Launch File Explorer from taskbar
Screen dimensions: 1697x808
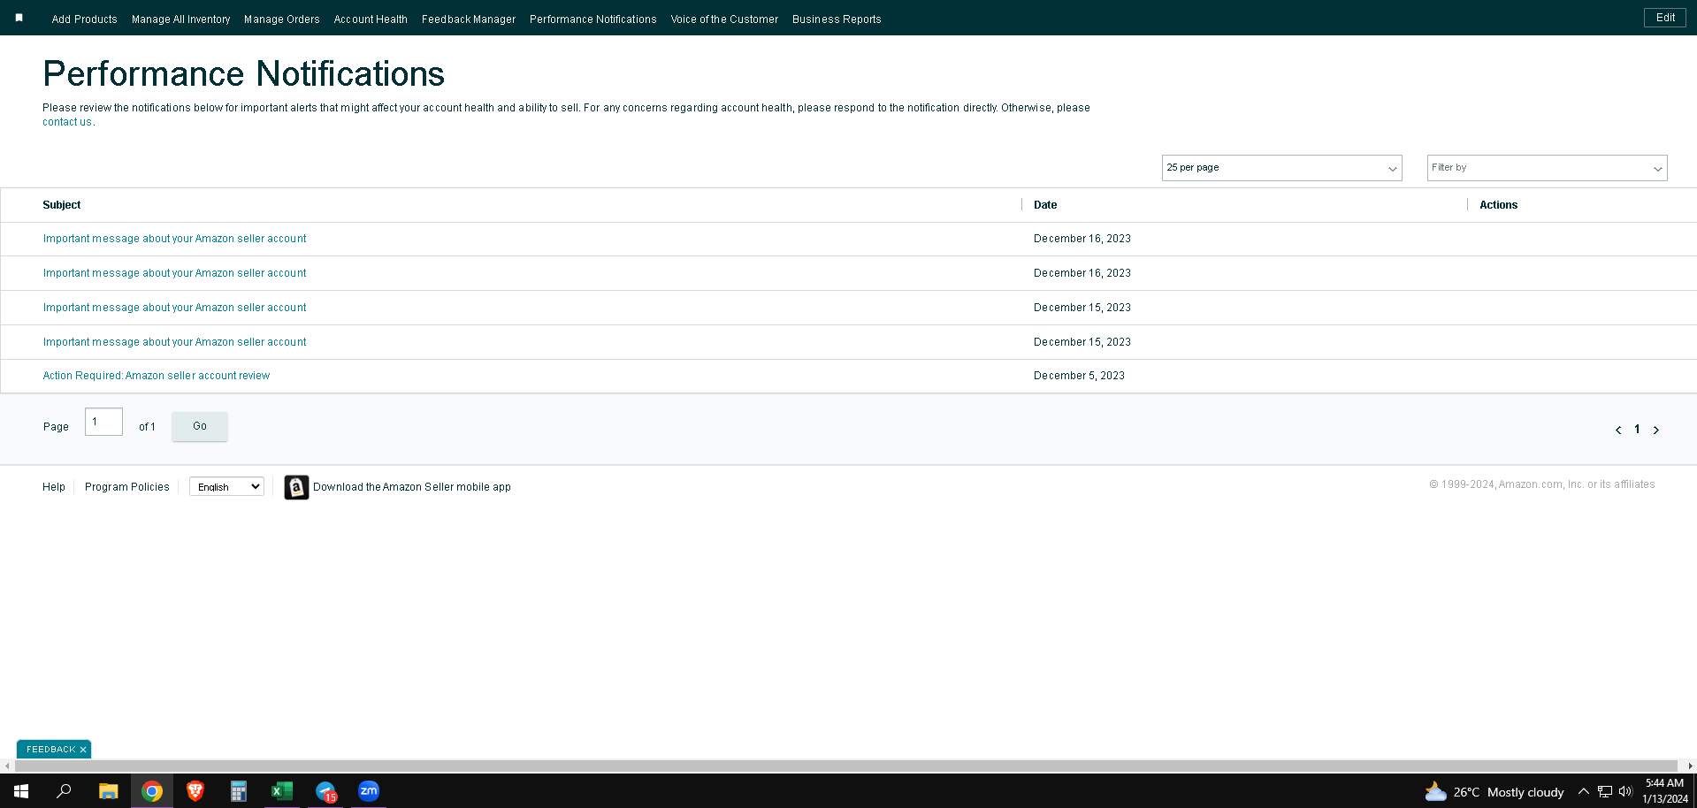click(108, 791)
